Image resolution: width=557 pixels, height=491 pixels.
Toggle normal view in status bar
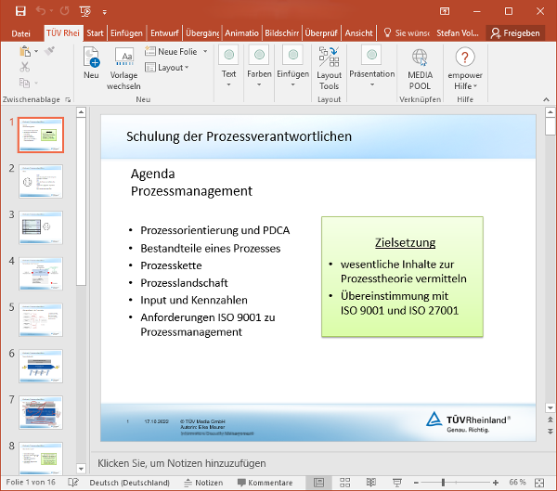point(318,483)
